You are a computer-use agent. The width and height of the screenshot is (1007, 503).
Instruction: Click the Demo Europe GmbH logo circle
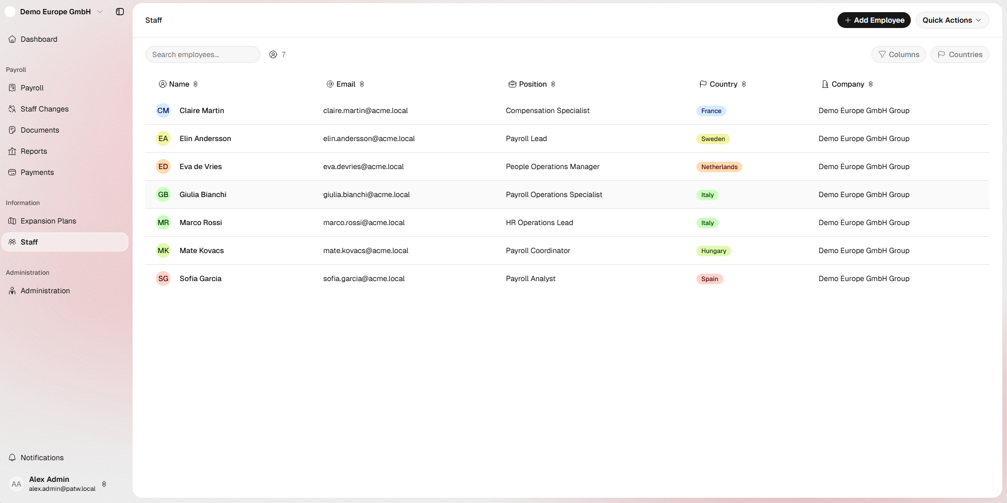10,12
